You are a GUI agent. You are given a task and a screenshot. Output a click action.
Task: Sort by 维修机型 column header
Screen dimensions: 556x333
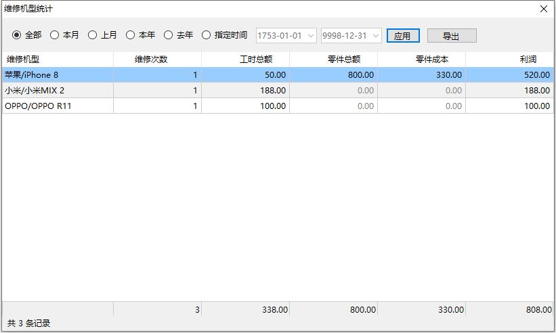[x=58, y=59]
